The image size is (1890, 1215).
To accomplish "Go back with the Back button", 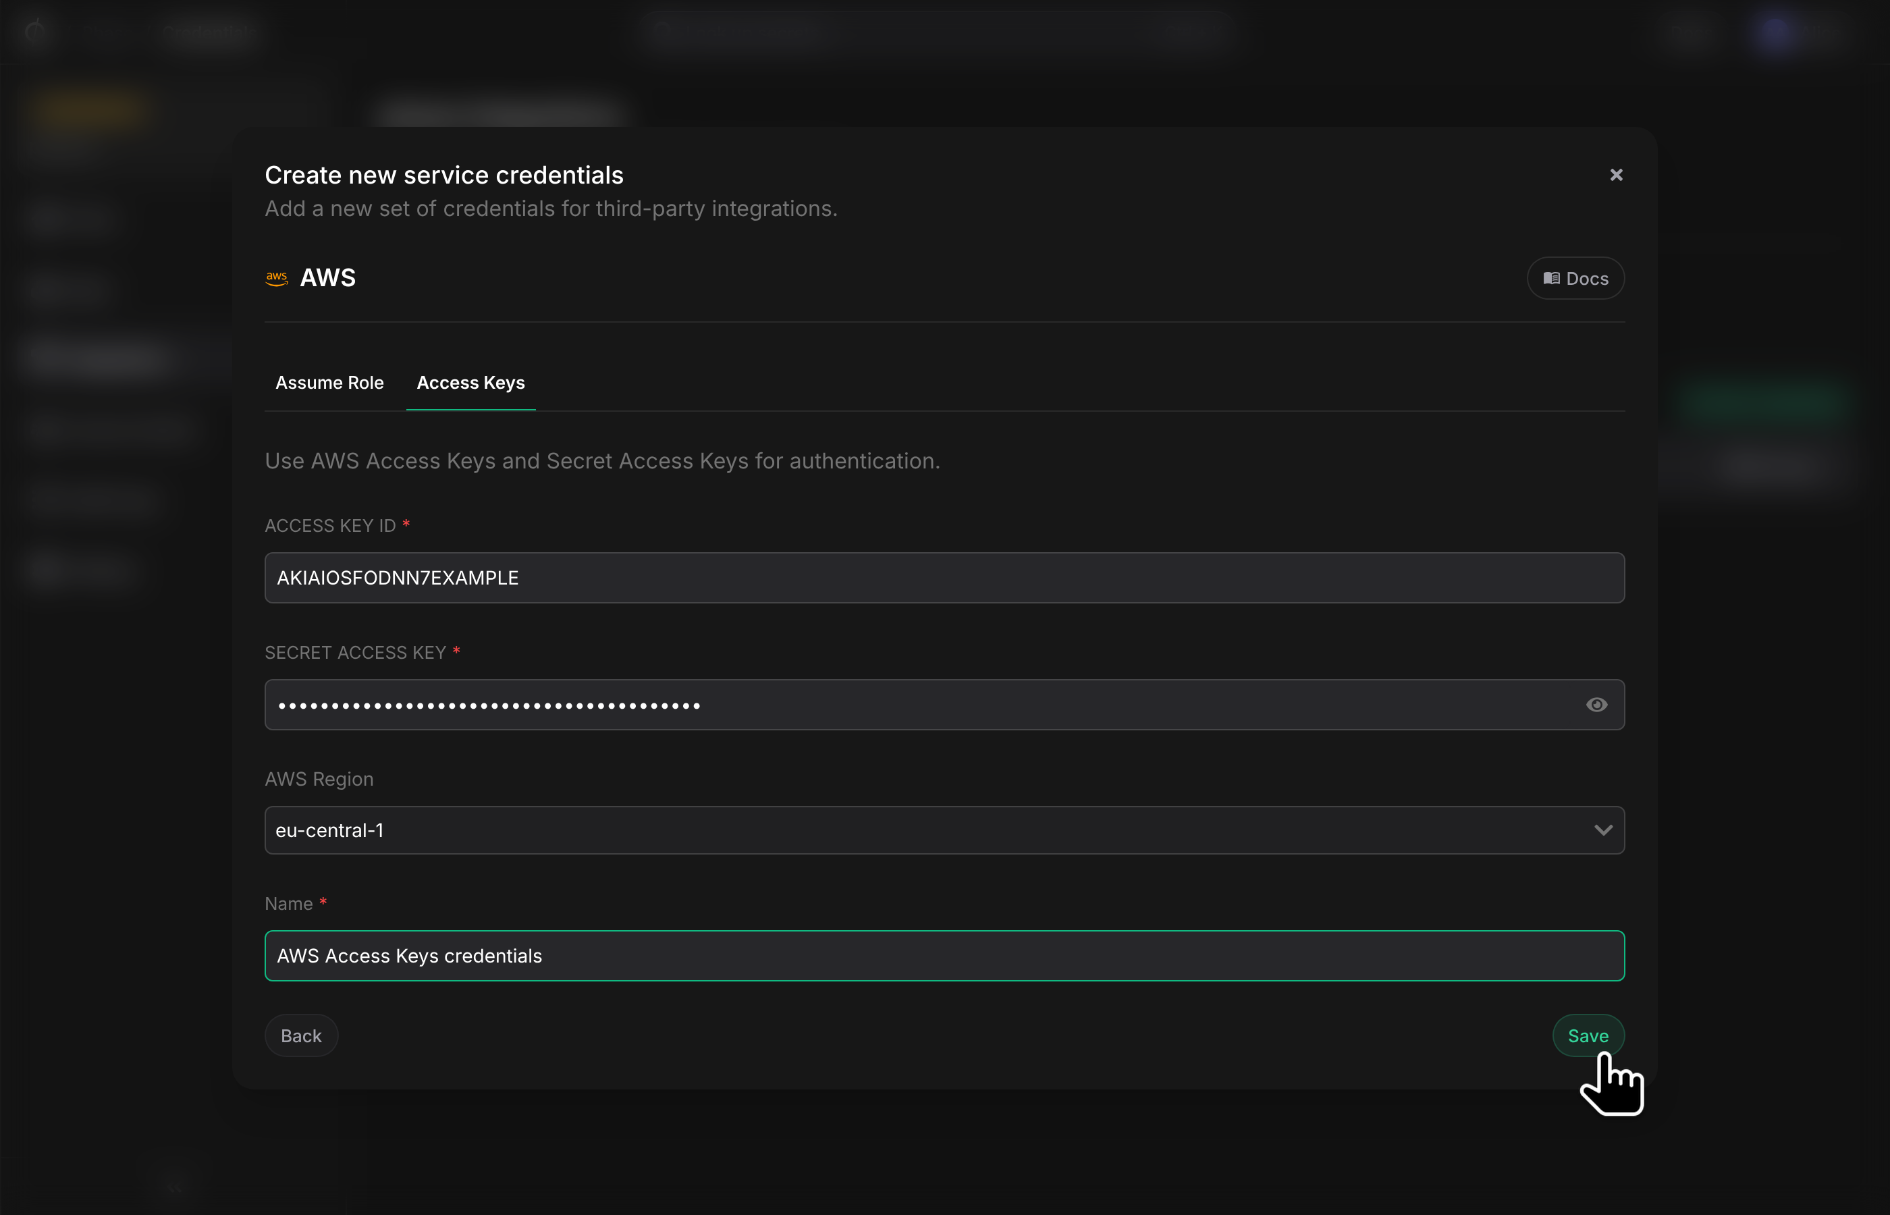I will click(x=301, y=1036).
